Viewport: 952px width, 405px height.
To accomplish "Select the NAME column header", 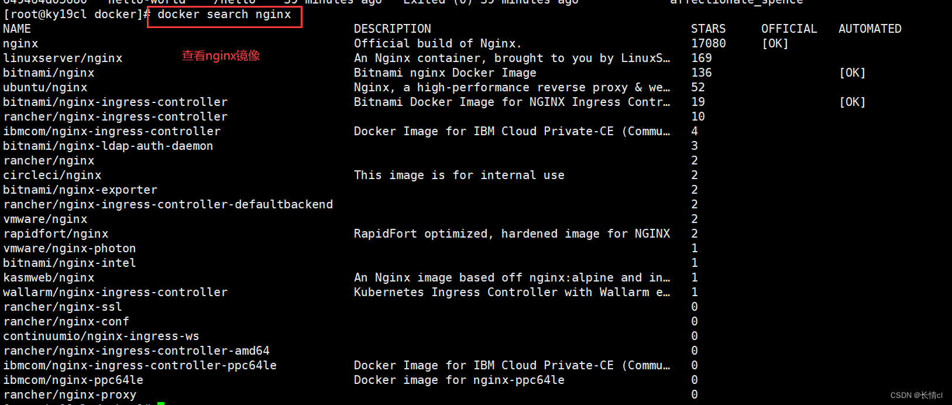I will point(17,29).
